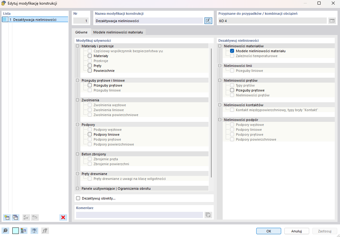Click the copy modification icon below list
This screenshot has width=340, height=237.
tap(15, 217)
